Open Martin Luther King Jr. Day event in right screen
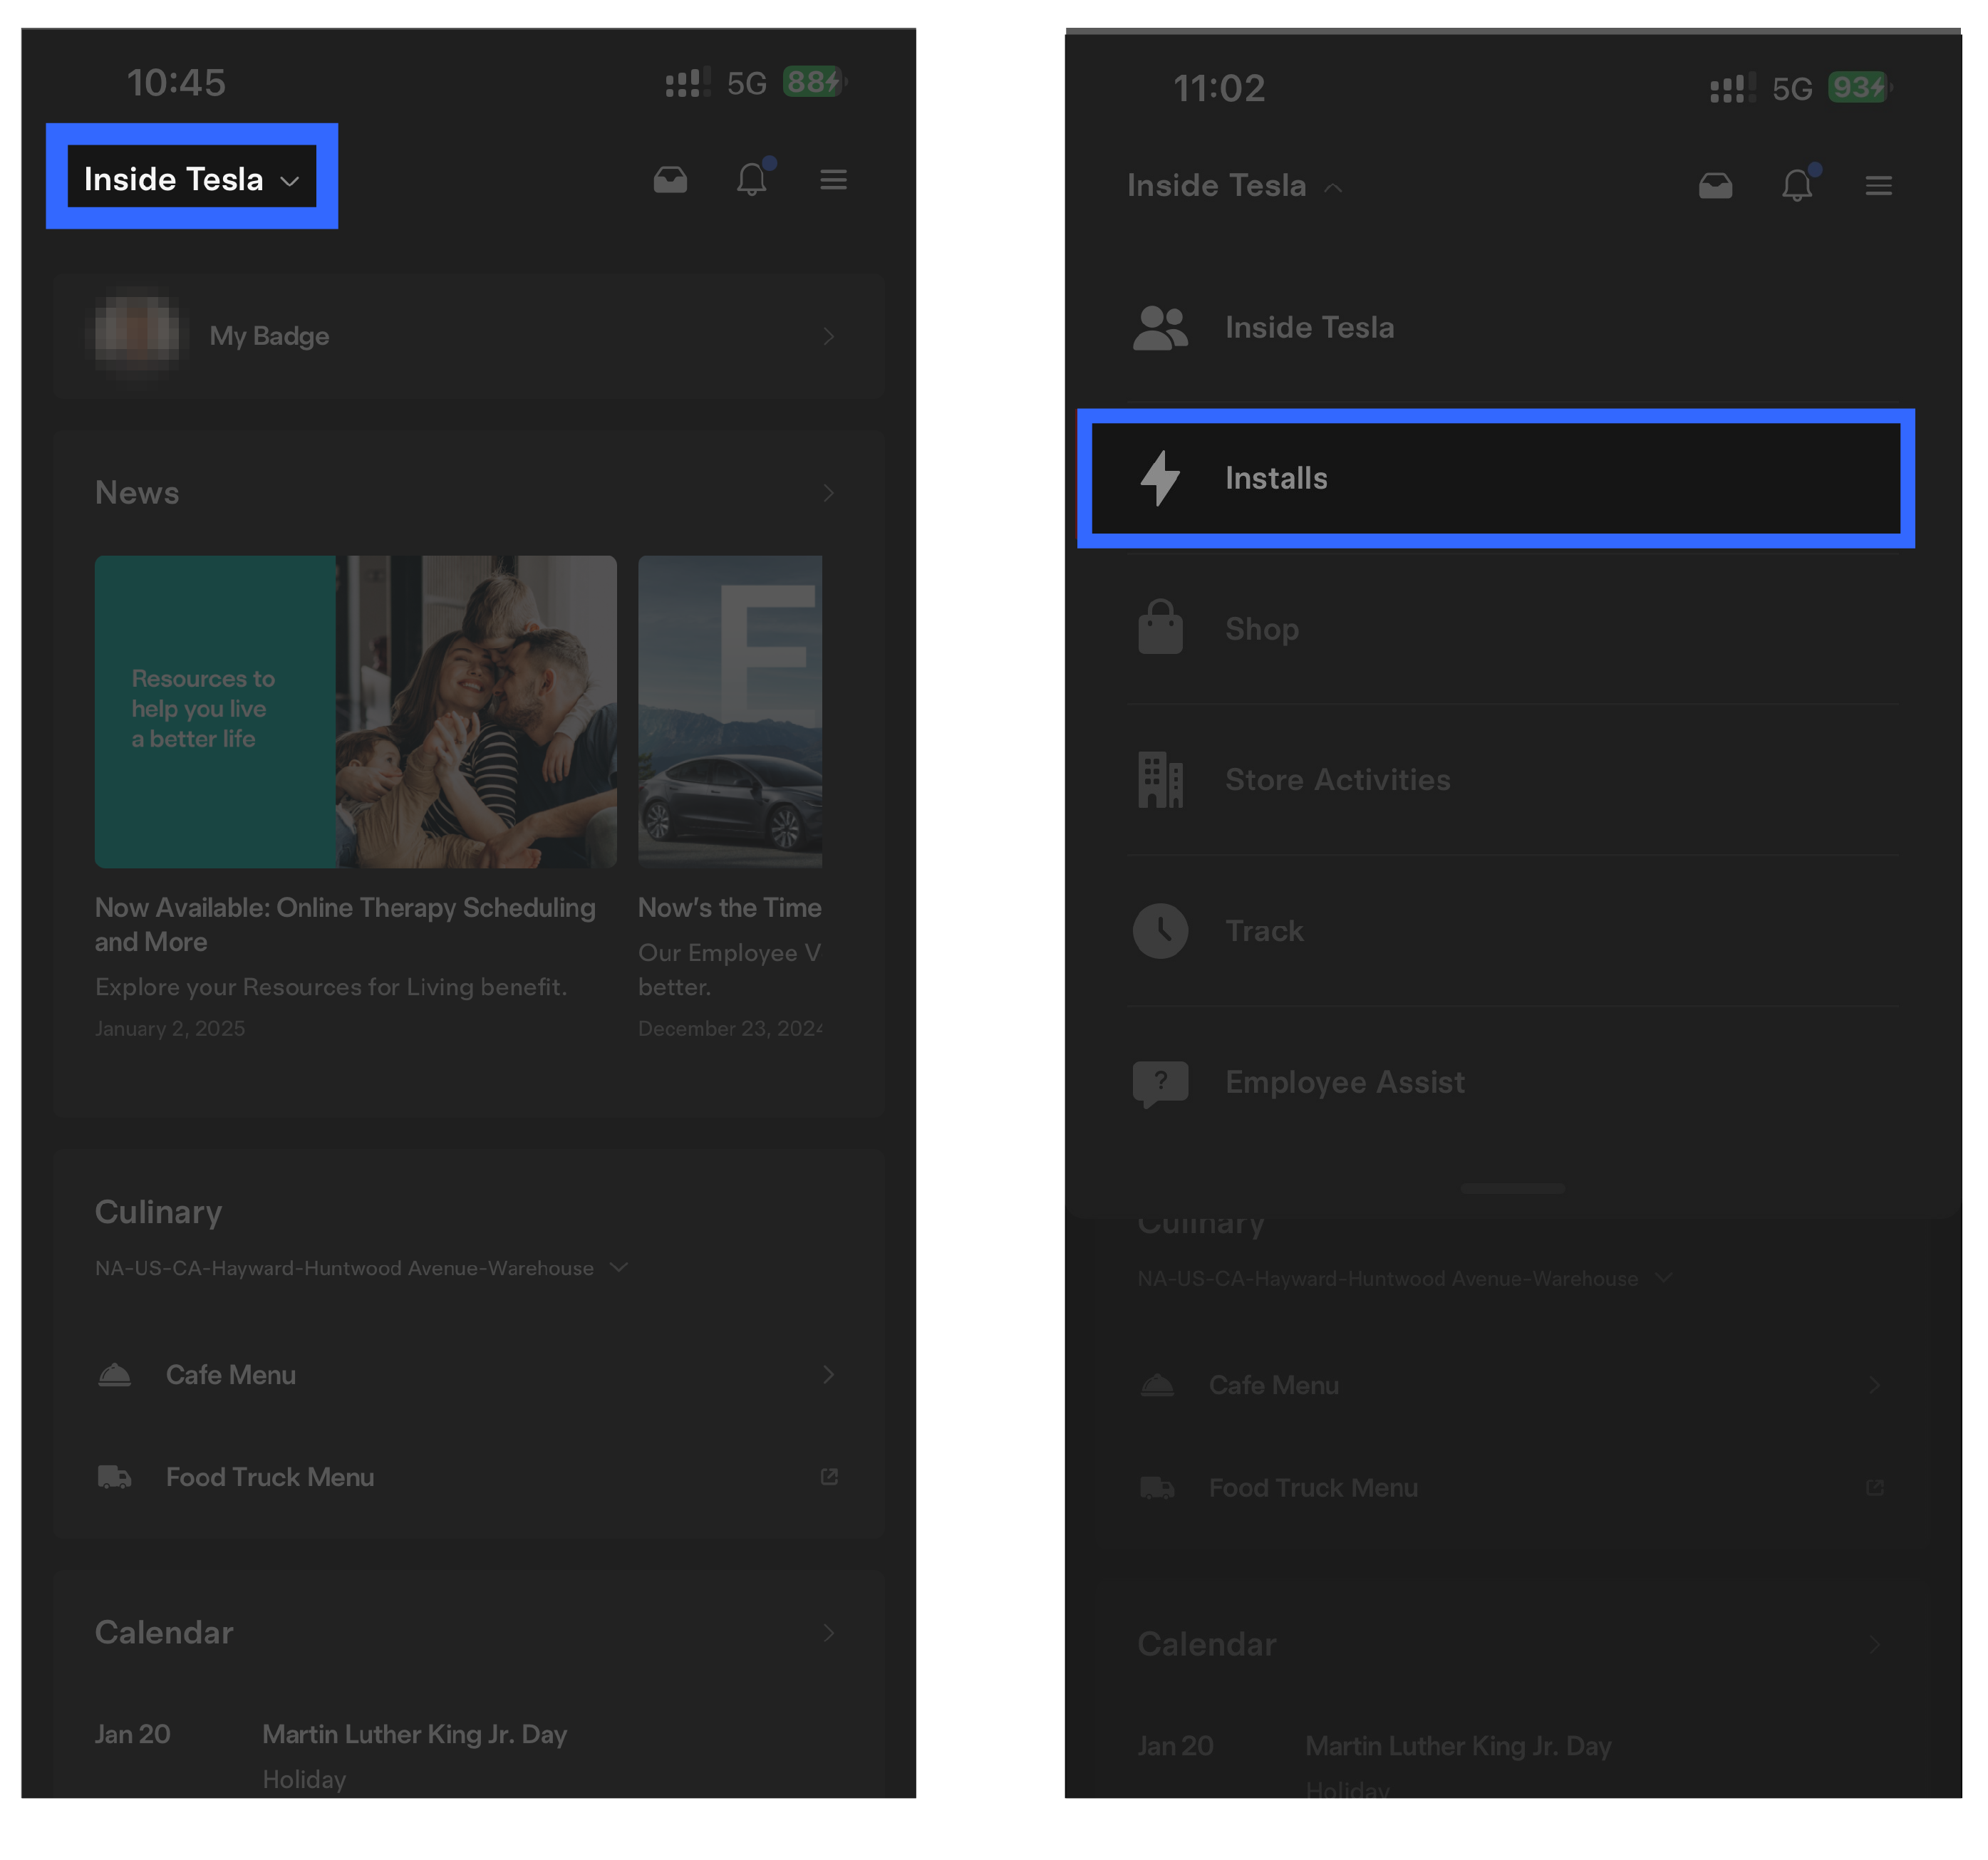This screenshot has width=1988, height=1860. [x=1458, y=1746]
